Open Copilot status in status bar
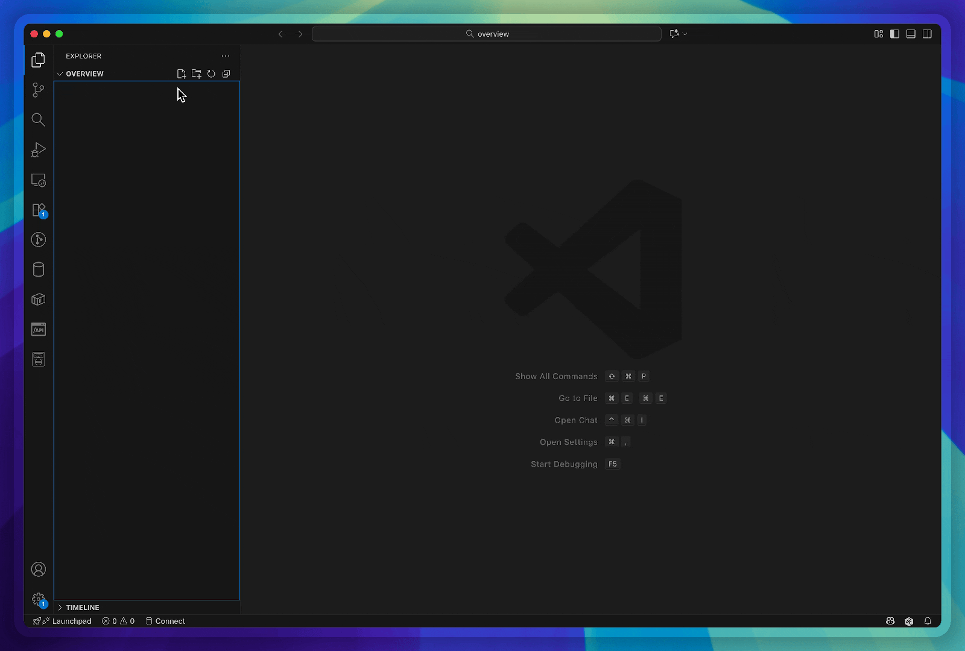 [x=890, y=621]
